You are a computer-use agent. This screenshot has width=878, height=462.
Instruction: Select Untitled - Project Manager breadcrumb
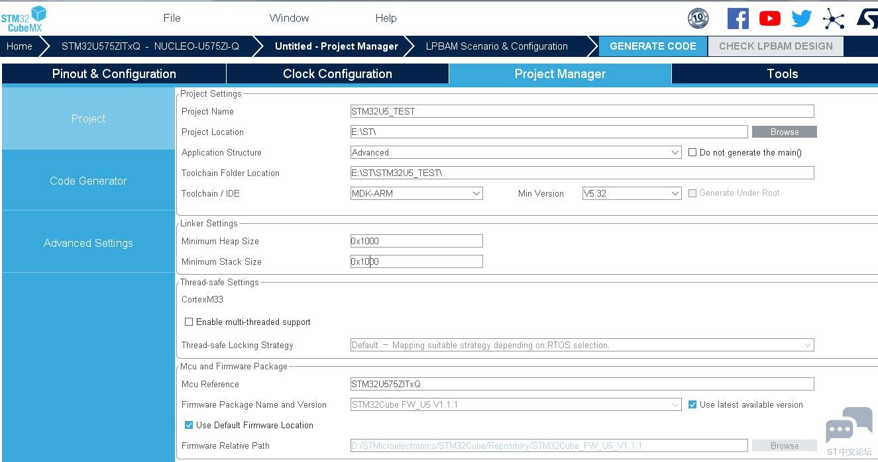[337, 46]
